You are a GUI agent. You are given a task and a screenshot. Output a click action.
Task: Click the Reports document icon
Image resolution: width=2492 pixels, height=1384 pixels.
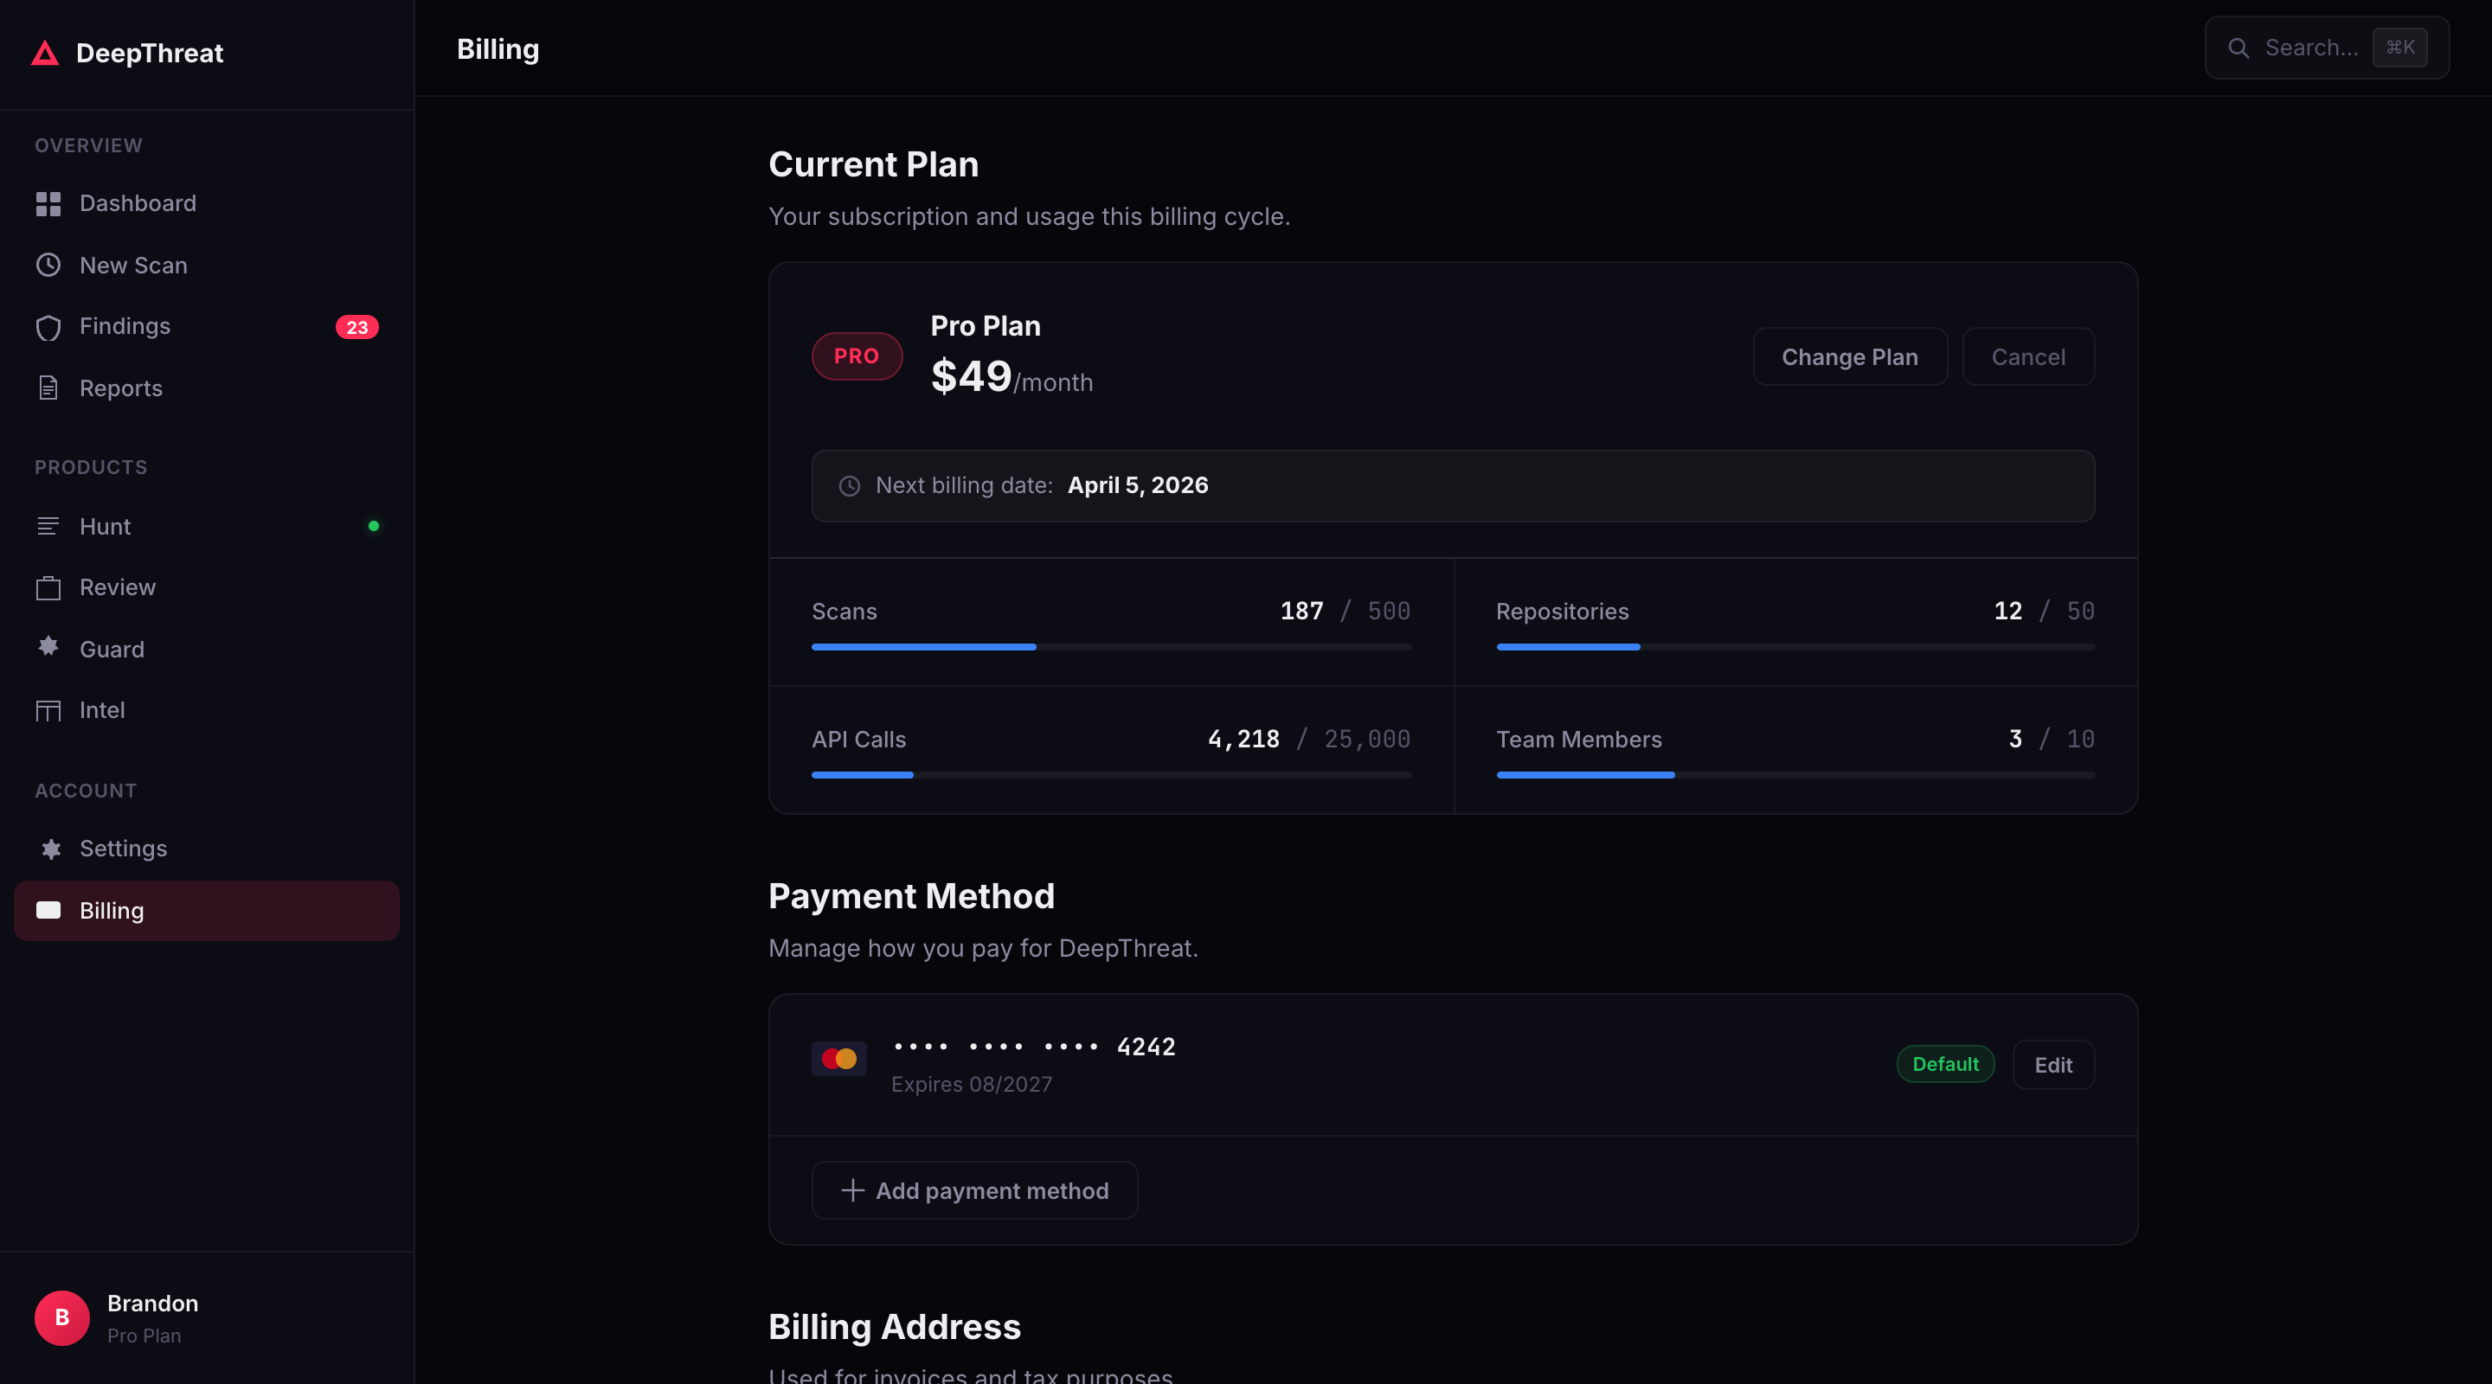[x=48, y=388]
